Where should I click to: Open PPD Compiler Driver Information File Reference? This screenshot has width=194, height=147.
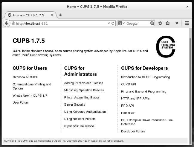coord(147,122)
